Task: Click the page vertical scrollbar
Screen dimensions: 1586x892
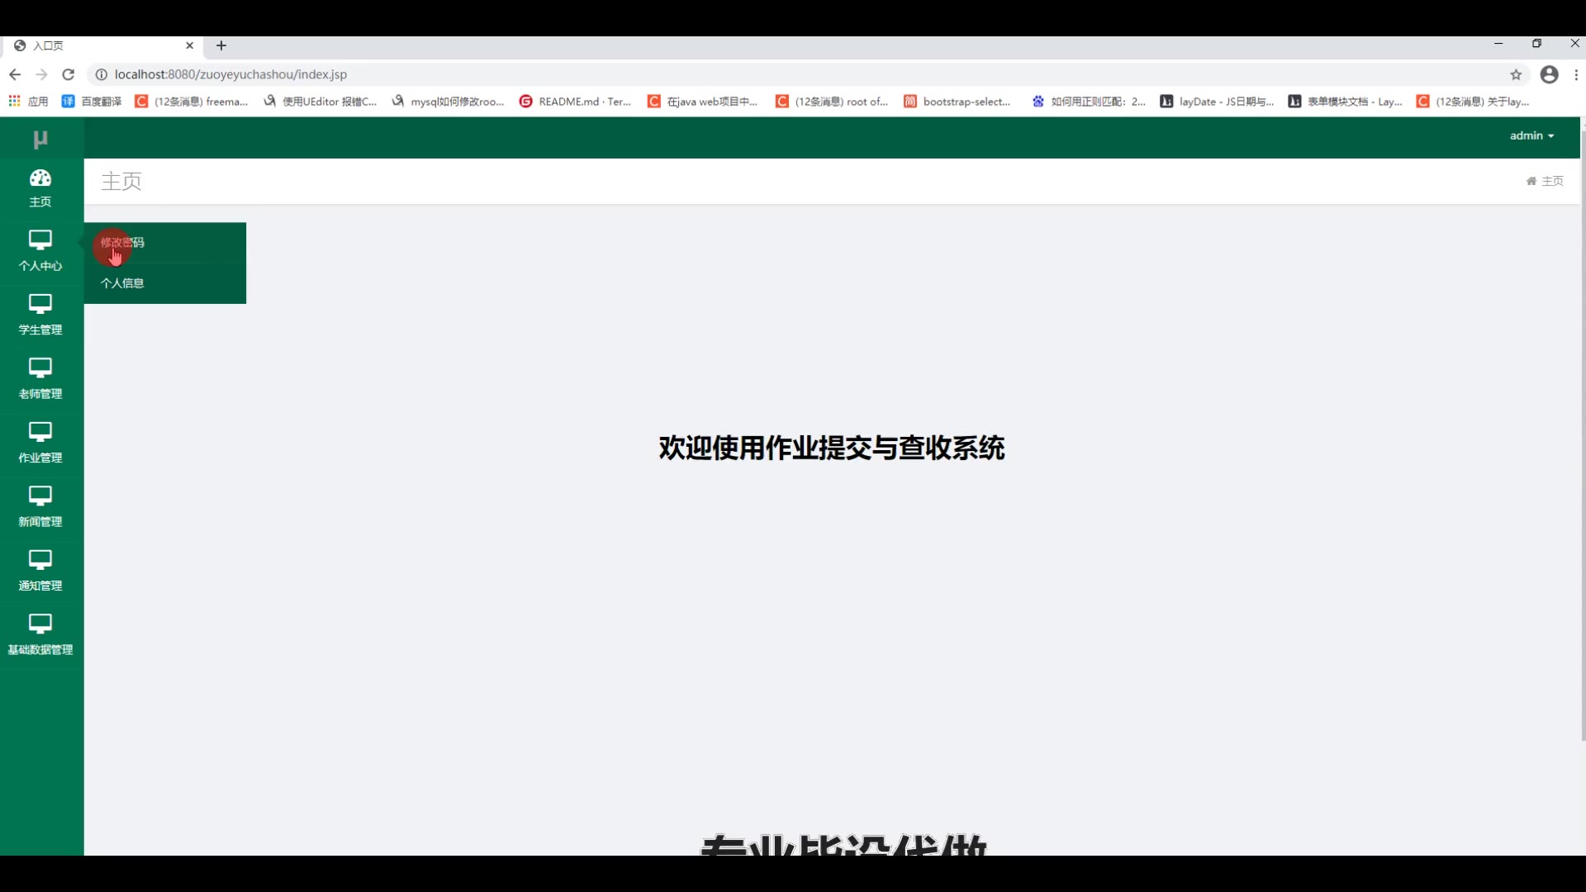Action: pyautogui.click(x=1582, y=429)
